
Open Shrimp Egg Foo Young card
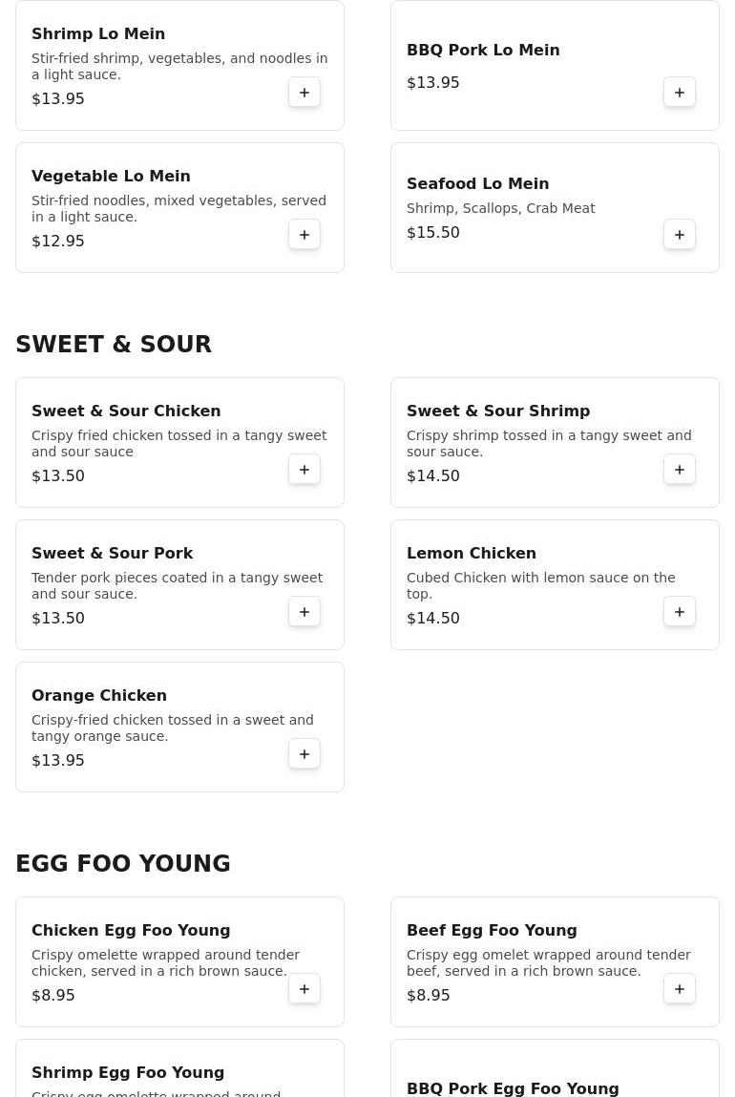(179, 1068)
